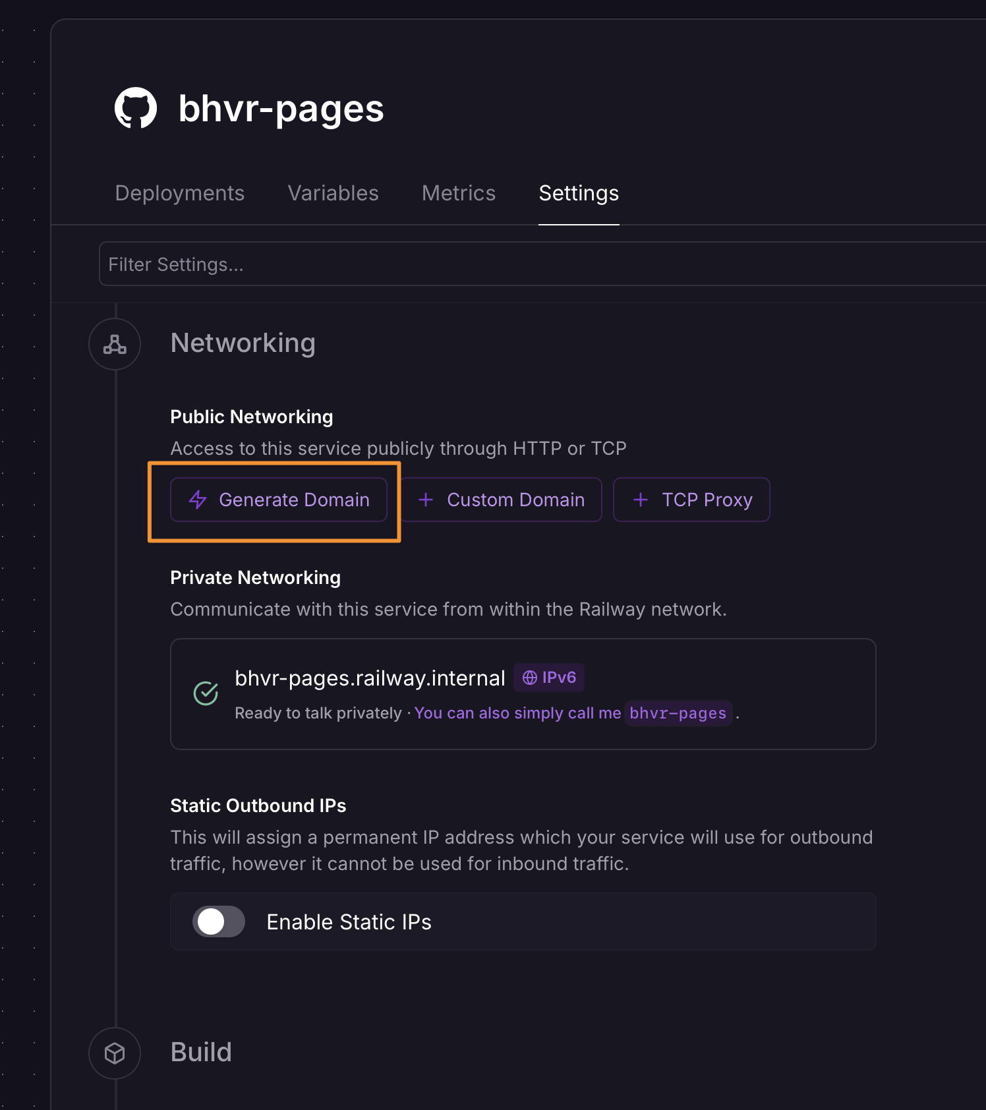Click the plus icon beside Custom Domain

pyautogui.click(x=426, y=500)
